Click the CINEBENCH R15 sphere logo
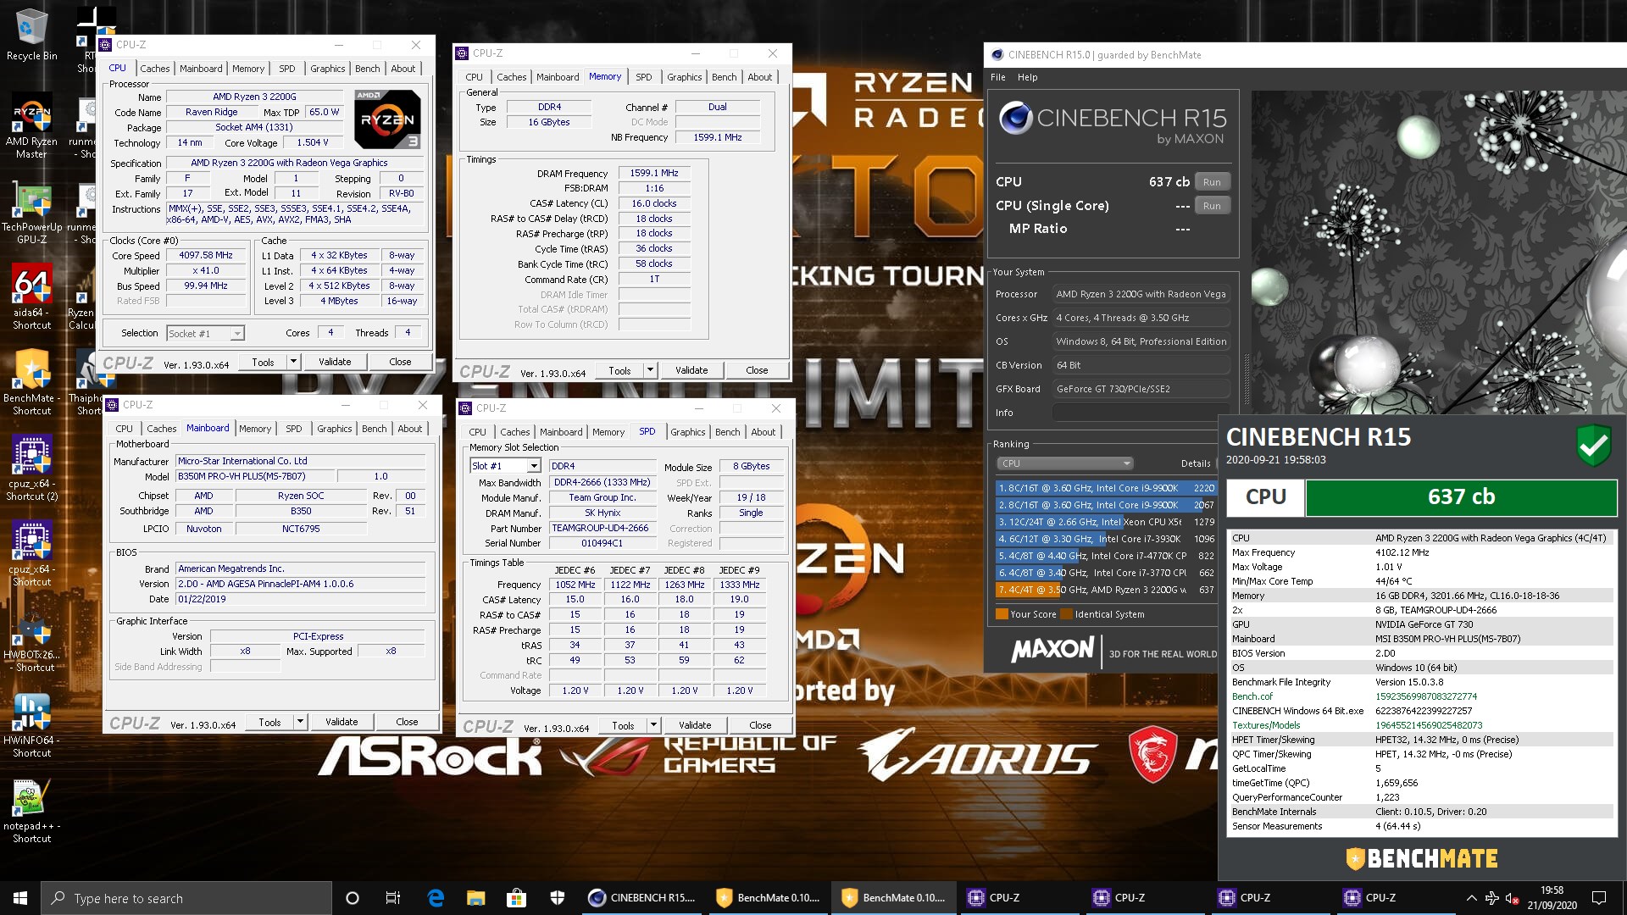The height and width of the screenshot is (915, 1627). coord(1014,118)
